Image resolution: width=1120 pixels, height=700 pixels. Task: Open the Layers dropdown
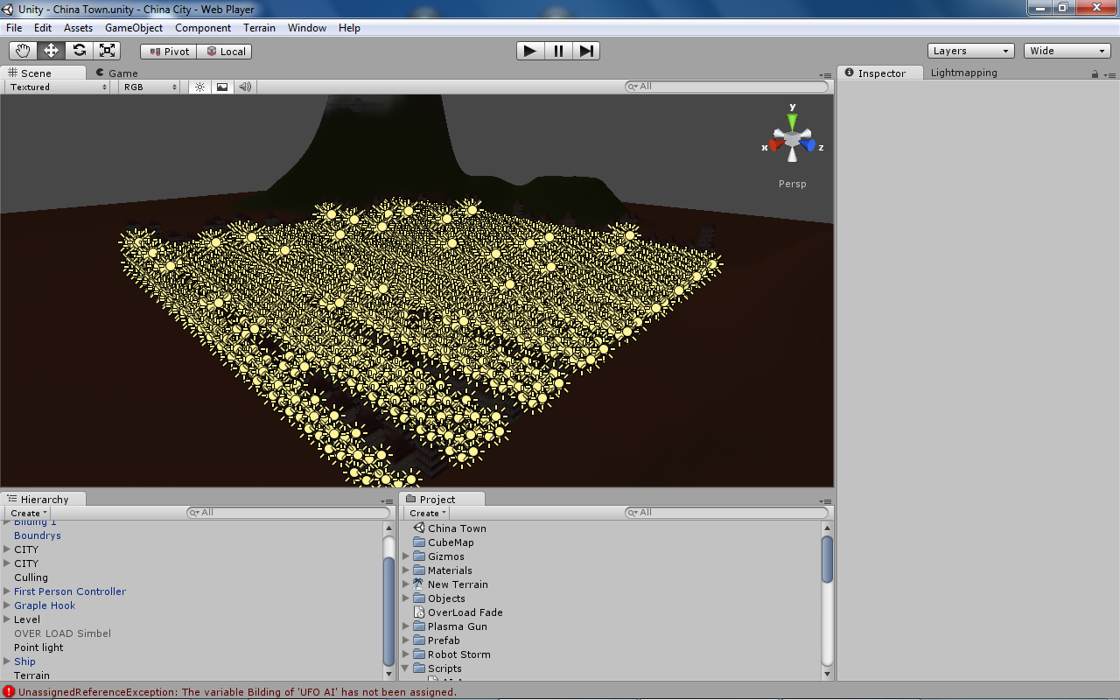click(970, 51)
